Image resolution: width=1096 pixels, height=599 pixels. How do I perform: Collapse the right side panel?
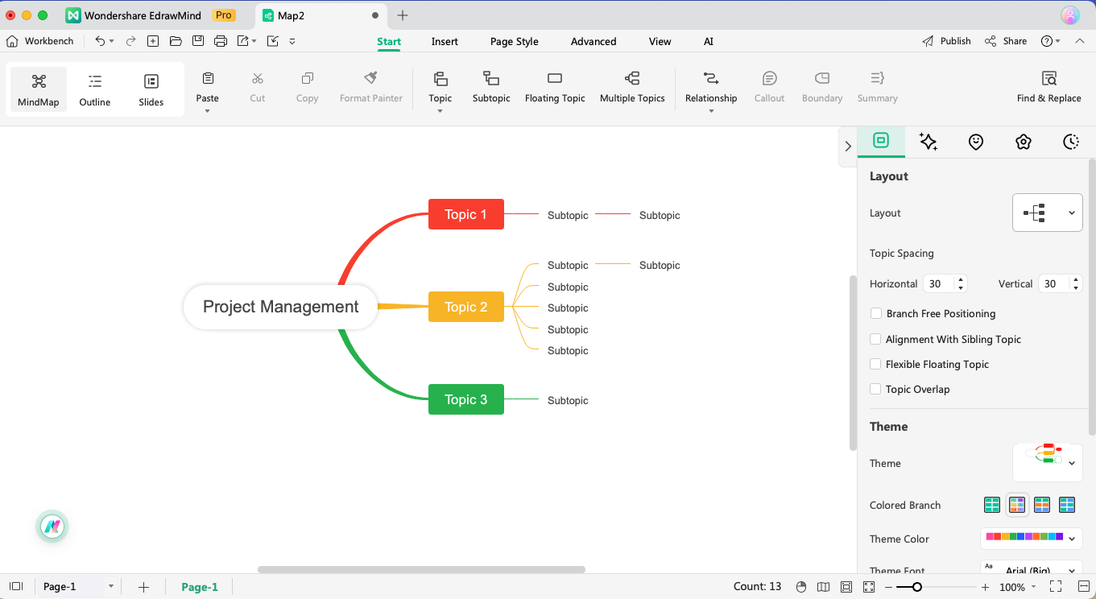[848, 147]
